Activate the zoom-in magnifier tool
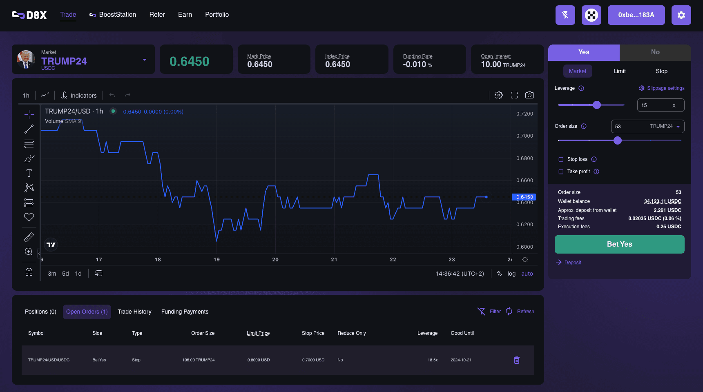 click(29, 252)
